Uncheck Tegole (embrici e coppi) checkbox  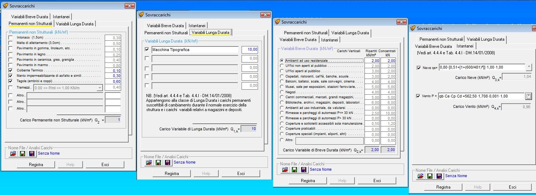coord(11,81)
